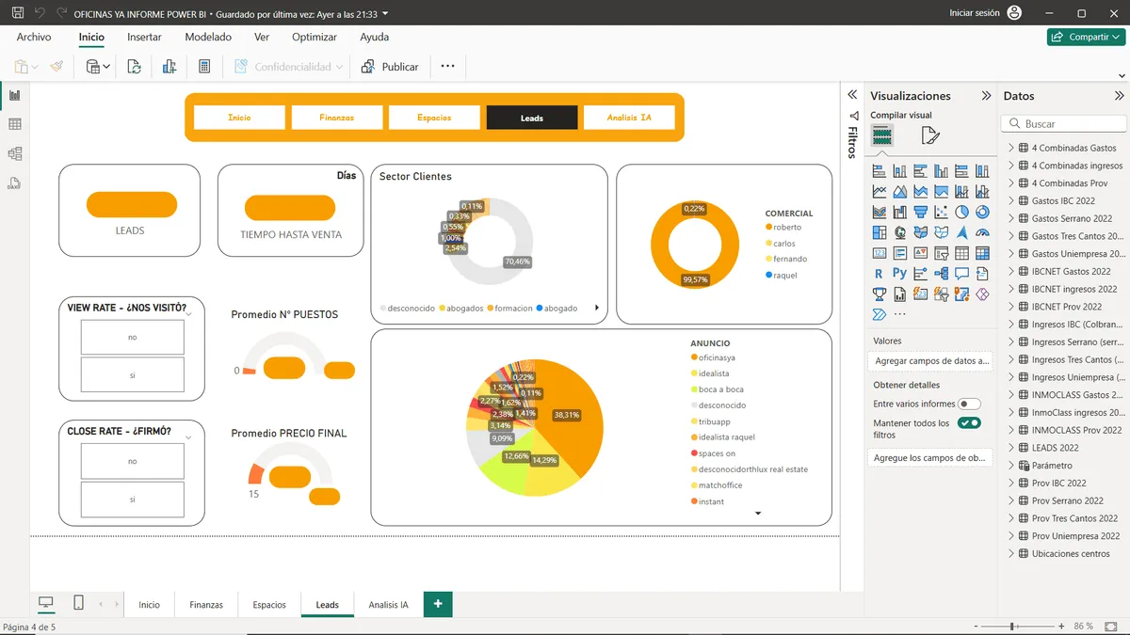Click the Save icon in title bar
Screen dimensions: 1130x635
click(17, 13)
